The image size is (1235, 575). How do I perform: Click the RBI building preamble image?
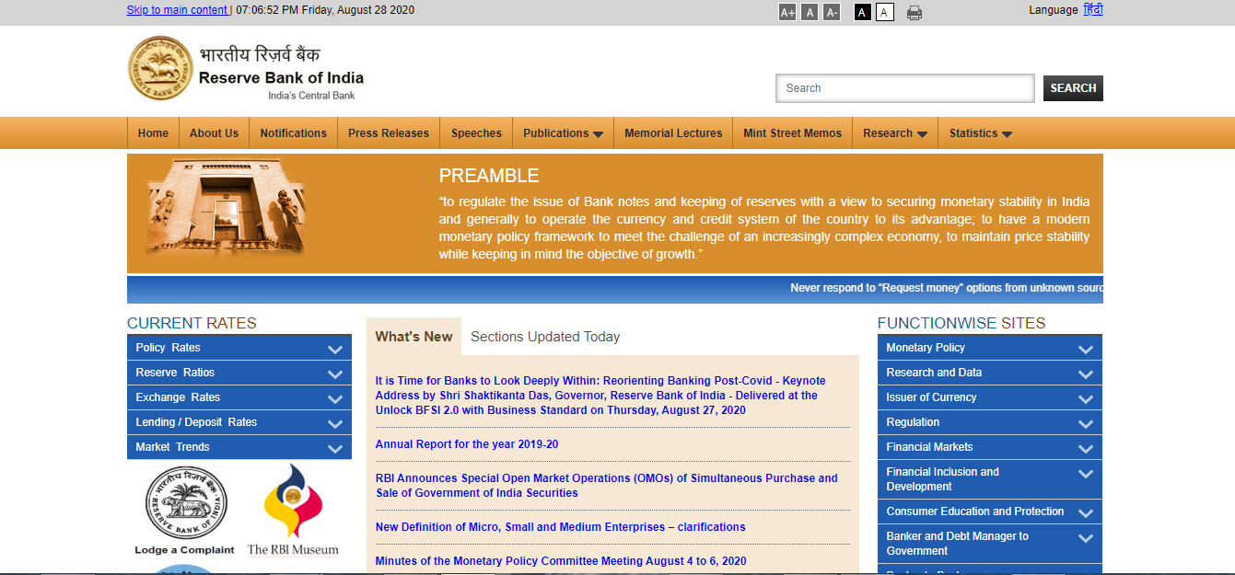point(226,210)
